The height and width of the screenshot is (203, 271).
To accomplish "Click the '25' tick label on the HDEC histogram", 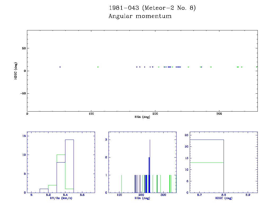I will 186,135.
